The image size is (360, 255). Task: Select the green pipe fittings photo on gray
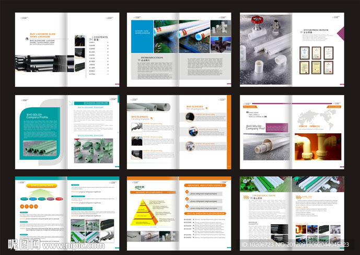coord(94,150)
